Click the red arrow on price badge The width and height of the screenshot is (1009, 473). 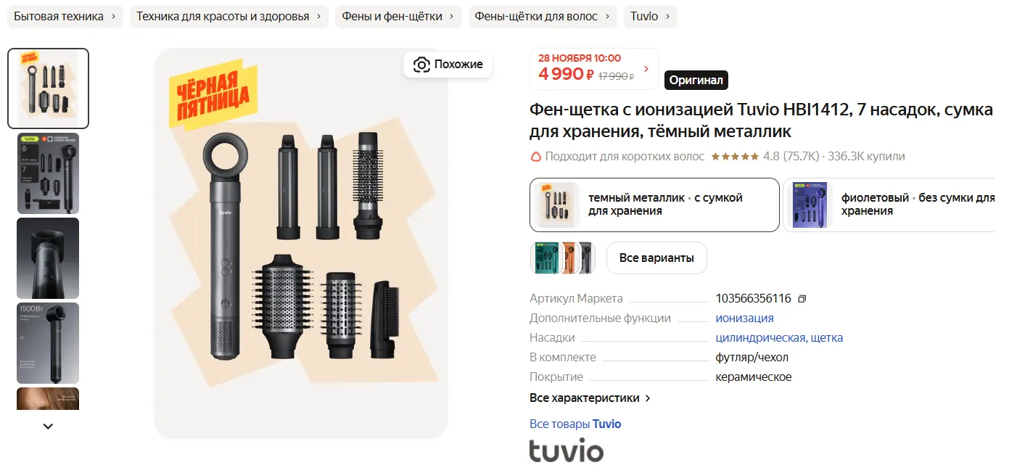(646, 69)
